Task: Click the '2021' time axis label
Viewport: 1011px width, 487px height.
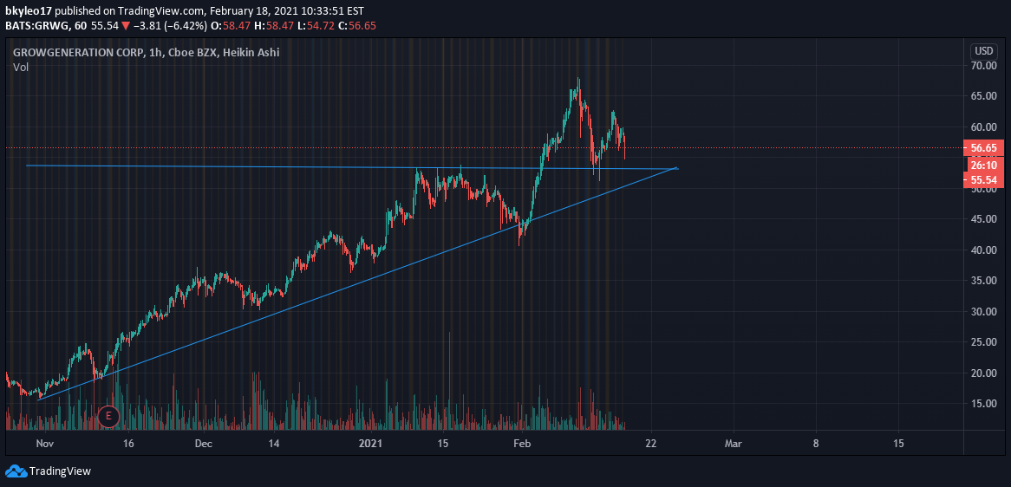Action: pyautogui.click(x=371, y=444)
